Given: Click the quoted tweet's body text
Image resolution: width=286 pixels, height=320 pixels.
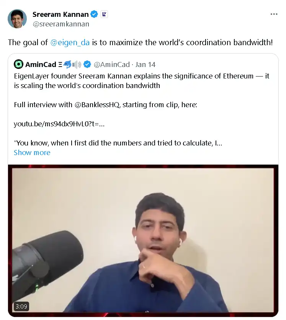Looking at the screenshot, I should [142, 109].
